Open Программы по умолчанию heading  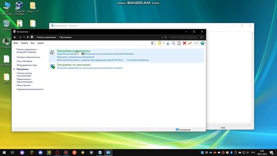point(74,65)
